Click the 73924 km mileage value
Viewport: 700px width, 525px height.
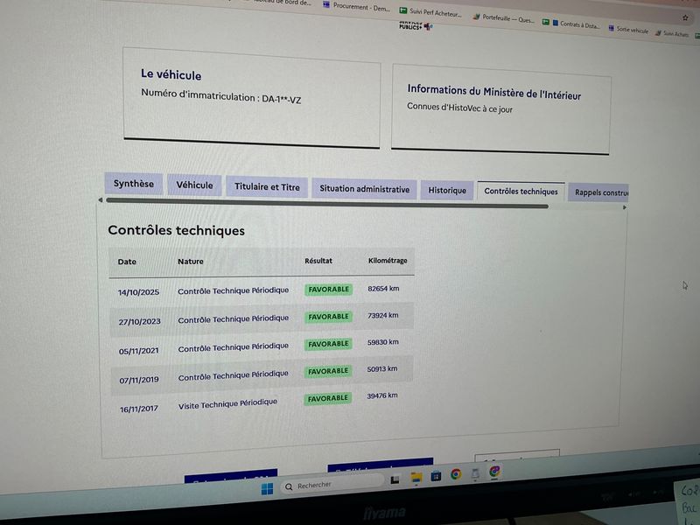click(x=383, y=315)
